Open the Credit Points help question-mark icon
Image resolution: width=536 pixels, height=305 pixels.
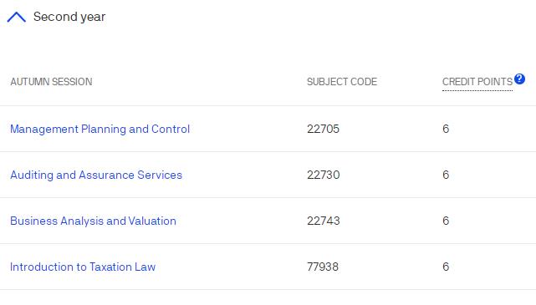coord(519,79)
